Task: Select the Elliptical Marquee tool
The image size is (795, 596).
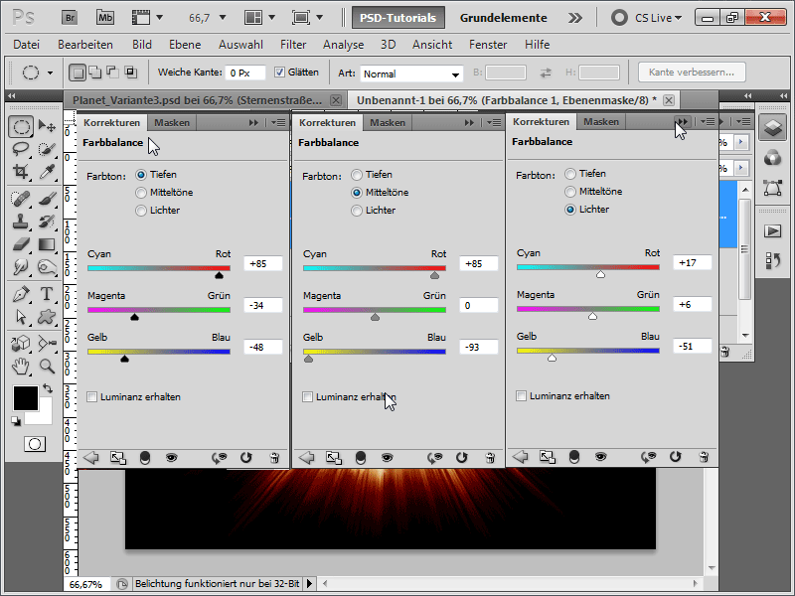Action: pyautogui.click(x=21, y=126)
